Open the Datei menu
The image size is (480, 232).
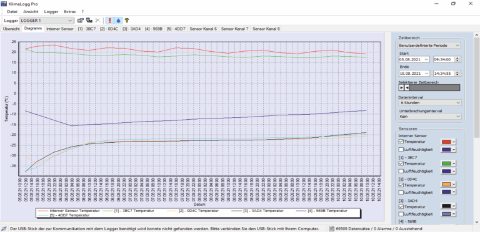coord(12,12)
